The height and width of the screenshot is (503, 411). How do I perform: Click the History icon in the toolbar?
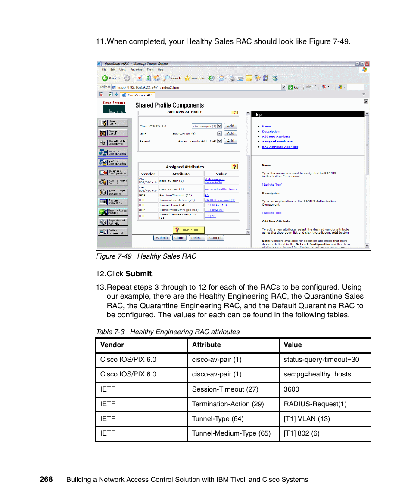[x=211, y=78]
